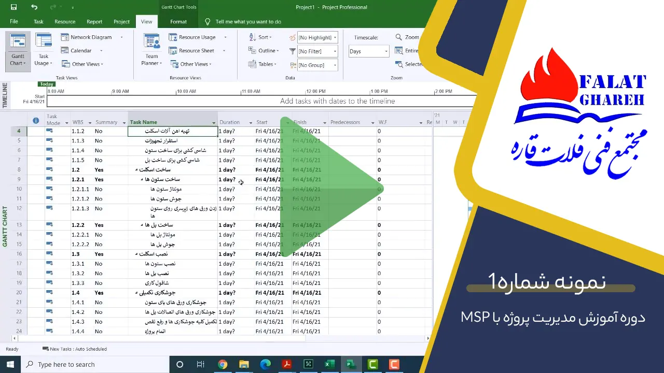664x373 pixels.
Task: Click the Selected Tasks zoom button
Action: (408, 64)
